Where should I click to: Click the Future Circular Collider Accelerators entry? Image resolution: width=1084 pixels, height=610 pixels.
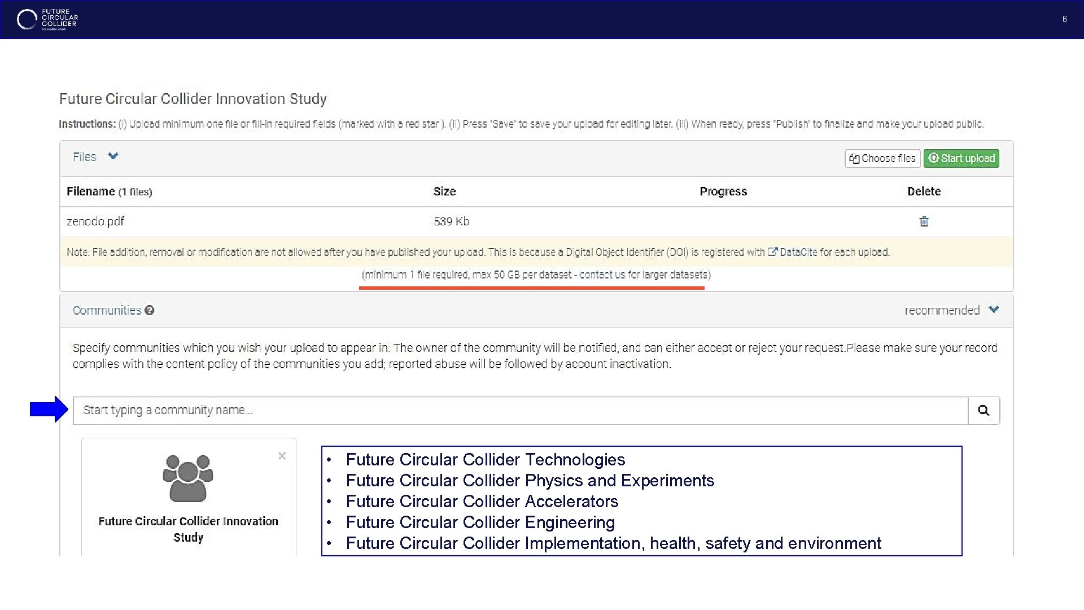[482, 502]
